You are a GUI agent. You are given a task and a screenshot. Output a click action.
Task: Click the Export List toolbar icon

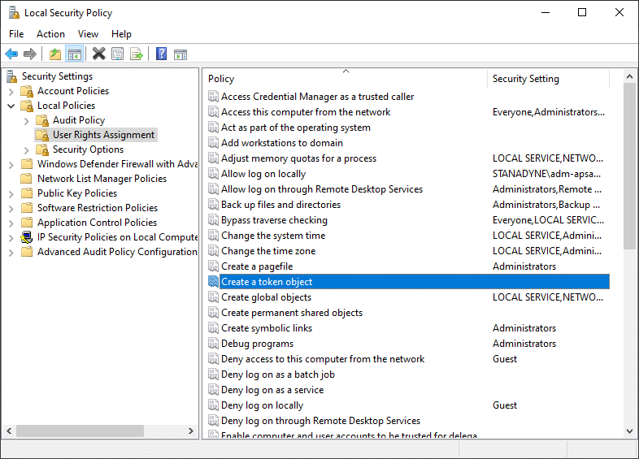click(137, 54)
